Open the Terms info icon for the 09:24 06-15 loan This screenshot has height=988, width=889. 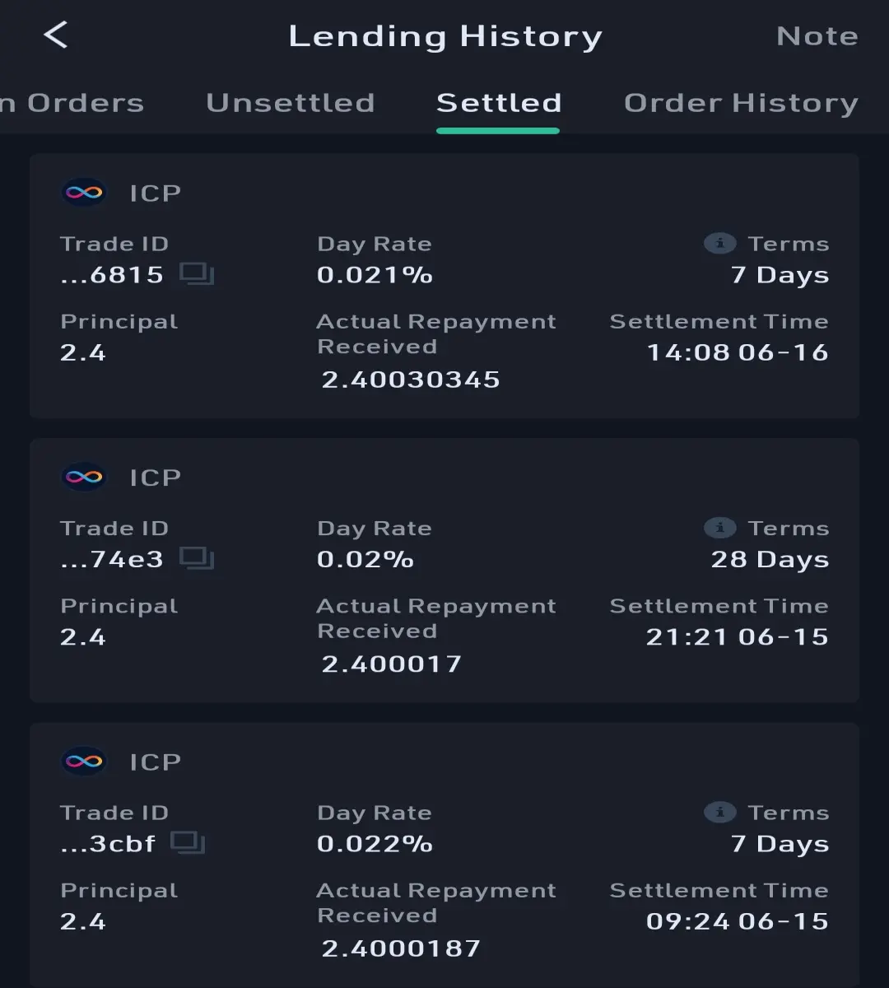coord(720,813)
